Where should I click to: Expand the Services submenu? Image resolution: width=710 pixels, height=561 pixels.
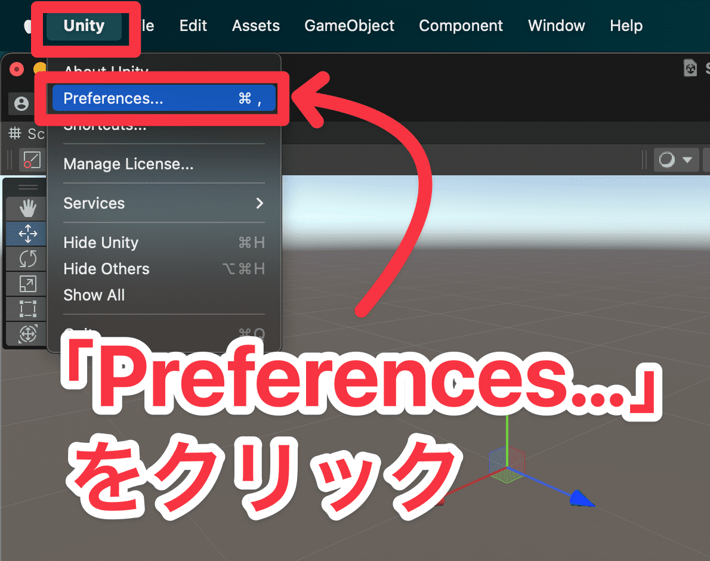click(x=161, y=203)
